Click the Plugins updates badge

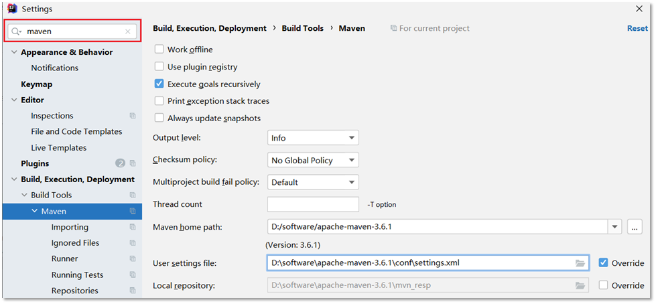click(121, 163)
